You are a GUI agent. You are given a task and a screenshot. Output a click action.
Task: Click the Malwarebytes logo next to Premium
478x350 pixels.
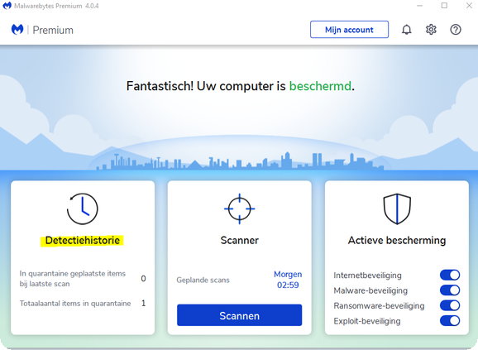point(17,30)
